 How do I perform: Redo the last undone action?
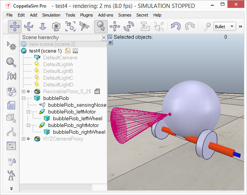pos(190,26)
